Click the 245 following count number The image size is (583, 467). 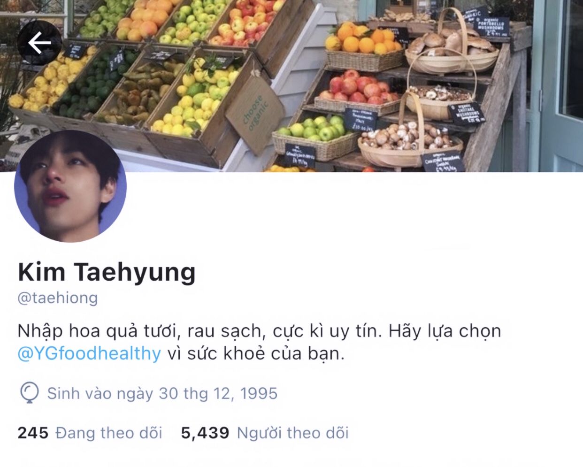click(x=33, y=433)
